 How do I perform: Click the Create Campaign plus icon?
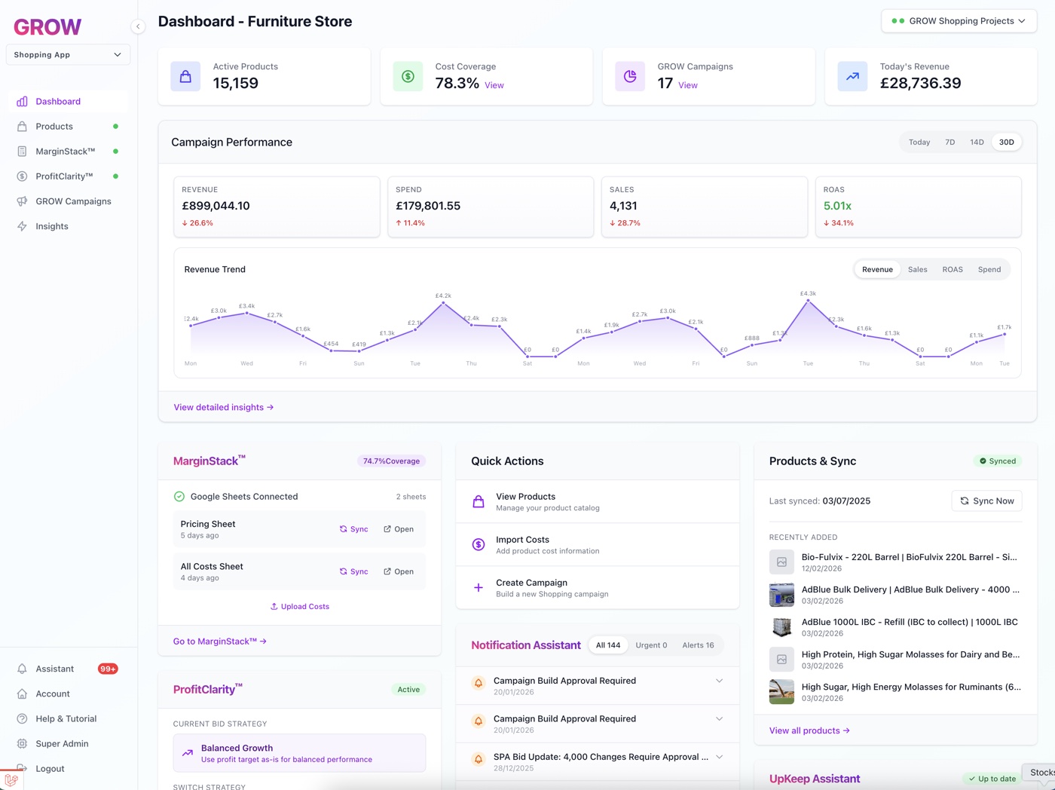click(x=479, y=588)
